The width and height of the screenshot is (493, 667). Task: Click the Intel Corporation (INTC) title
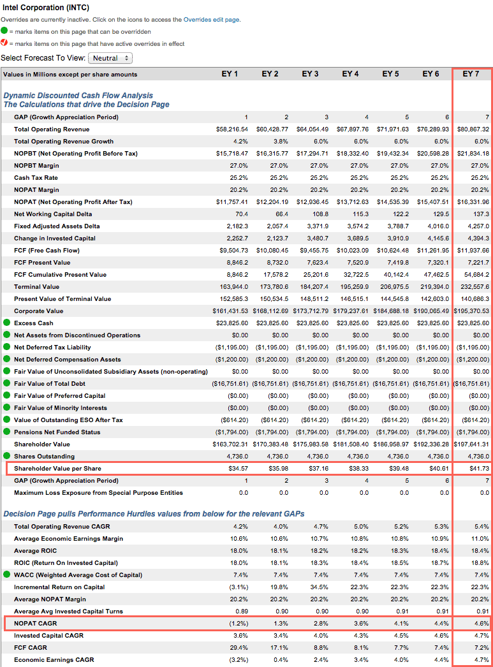tap(46, 8)
